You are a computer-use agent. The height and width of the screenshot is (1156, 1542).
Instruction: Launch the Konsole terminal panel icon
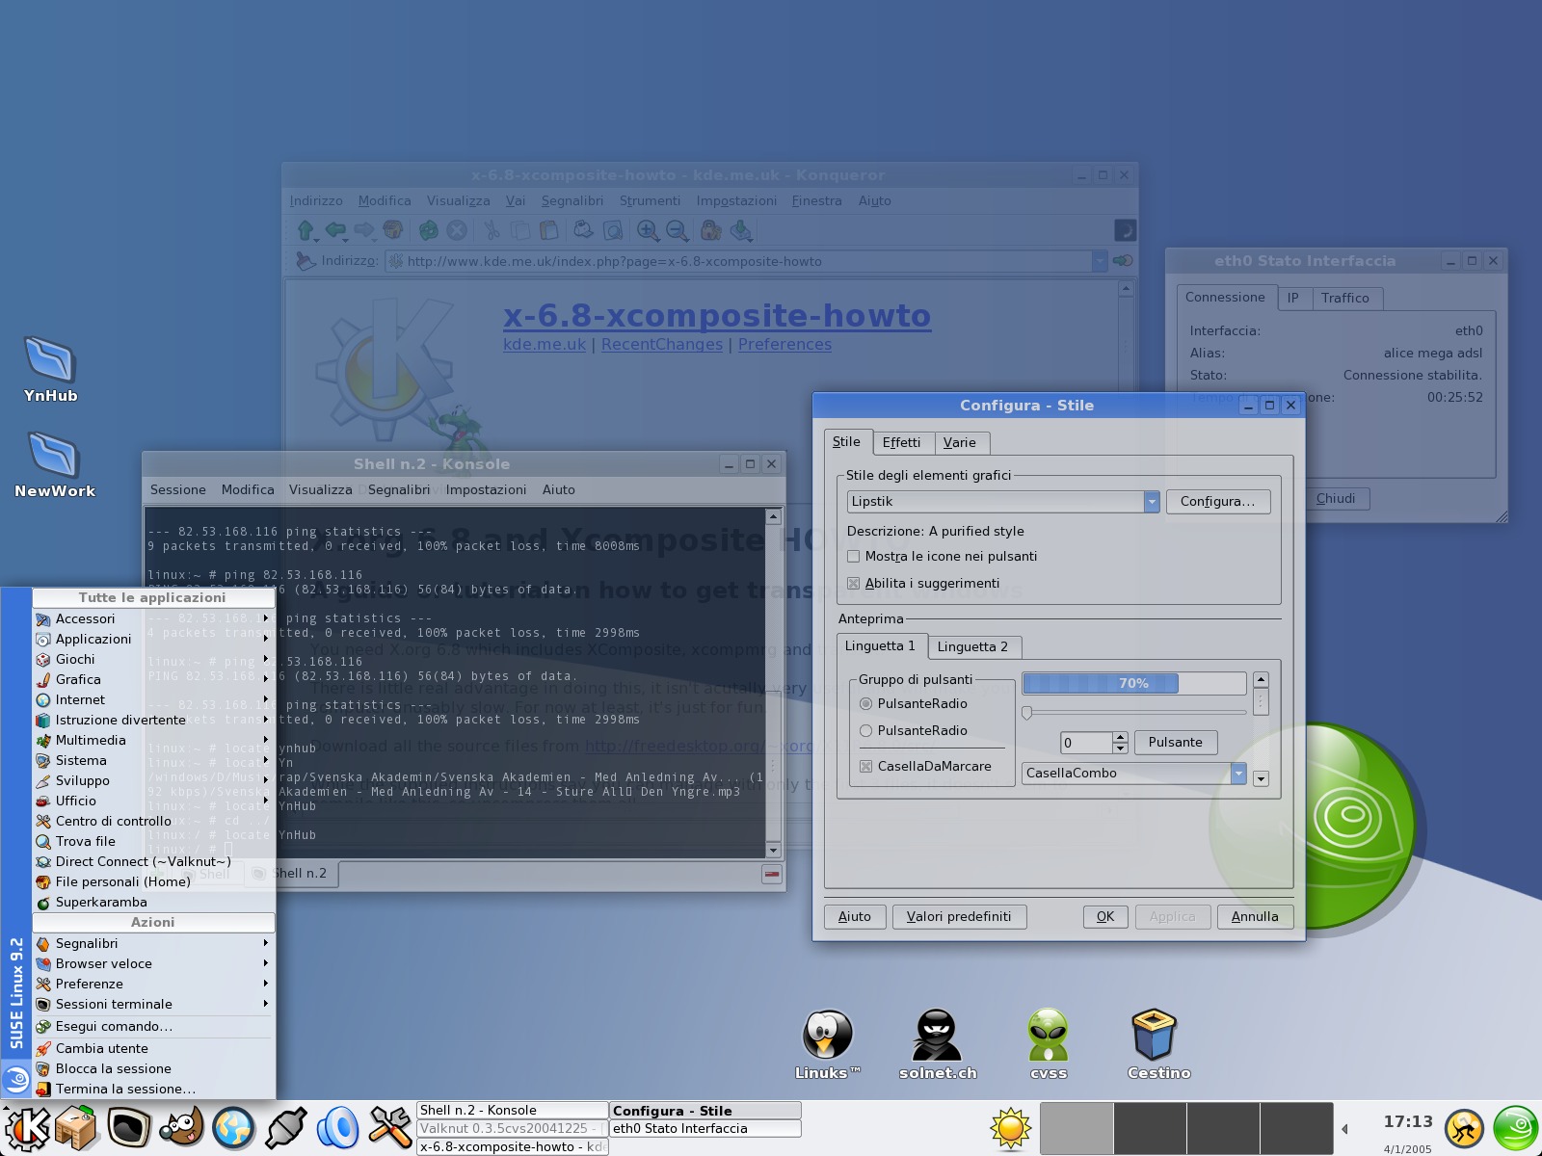(128, 1127)
